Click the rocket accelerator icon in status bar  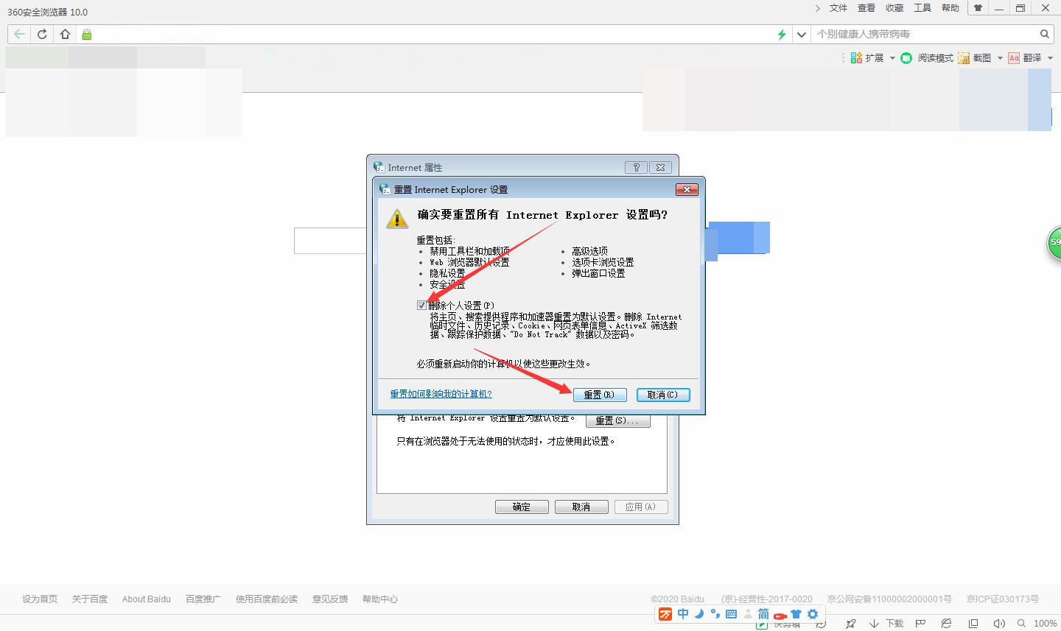coord(850,624)
